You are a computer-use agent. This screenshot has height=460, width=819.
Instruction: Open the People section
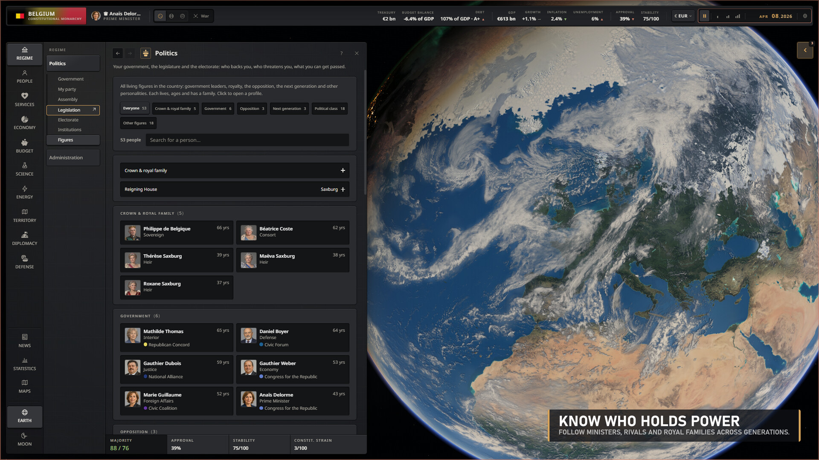24,77
